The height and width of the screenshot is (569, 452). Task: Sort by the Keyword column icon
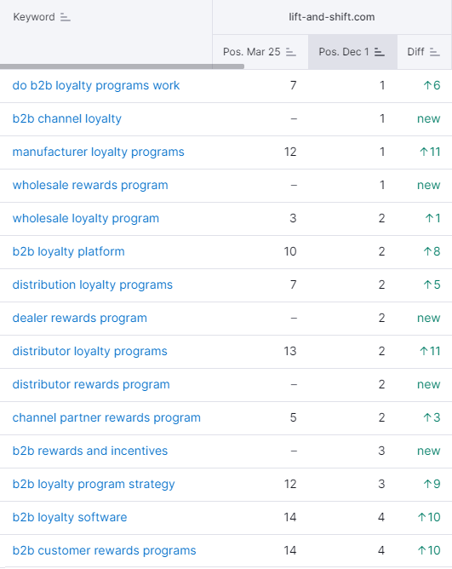pos(66,17)
